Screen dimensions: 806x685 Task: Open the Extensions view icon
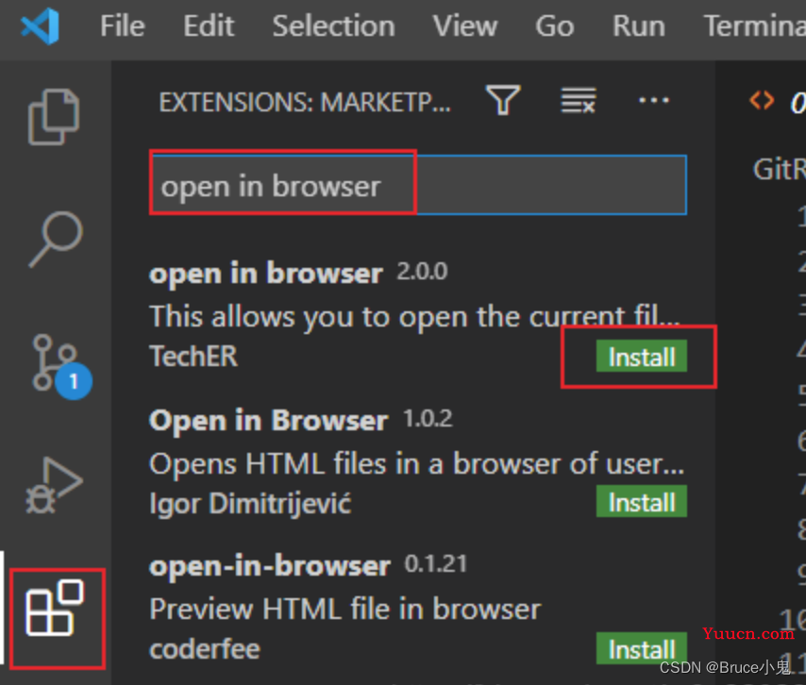pos(56,609)
